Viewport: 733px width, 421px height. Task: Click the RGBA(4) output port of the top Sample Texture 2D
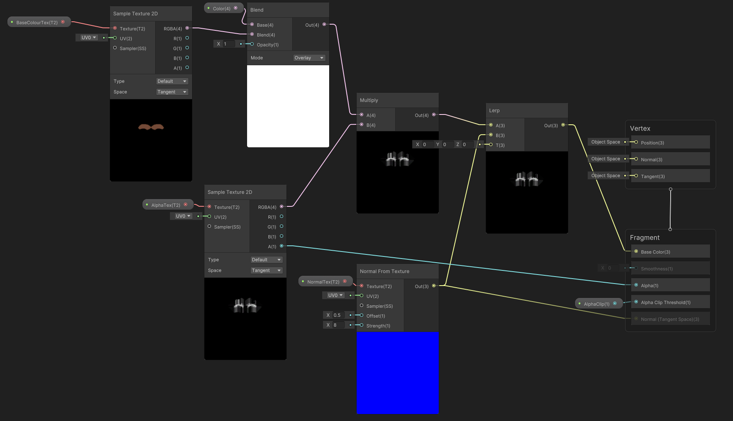[187, 28]
